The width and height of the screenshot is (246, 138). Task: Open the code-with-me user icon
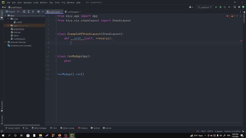(x=191, y=7)
